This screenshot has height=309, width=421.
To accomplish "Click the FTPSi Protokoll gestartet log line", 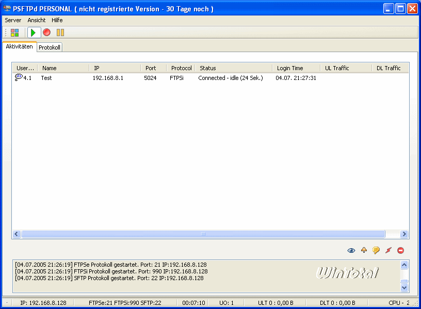I will [111, 271].
